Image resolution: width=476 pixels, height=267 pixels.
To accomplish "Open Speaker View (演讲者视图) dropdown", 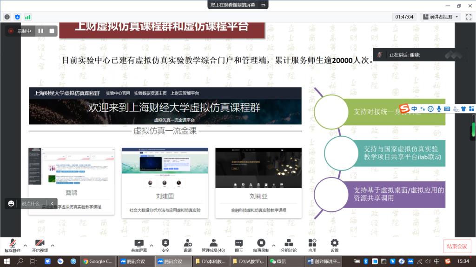I will click(x=440, y=17).
